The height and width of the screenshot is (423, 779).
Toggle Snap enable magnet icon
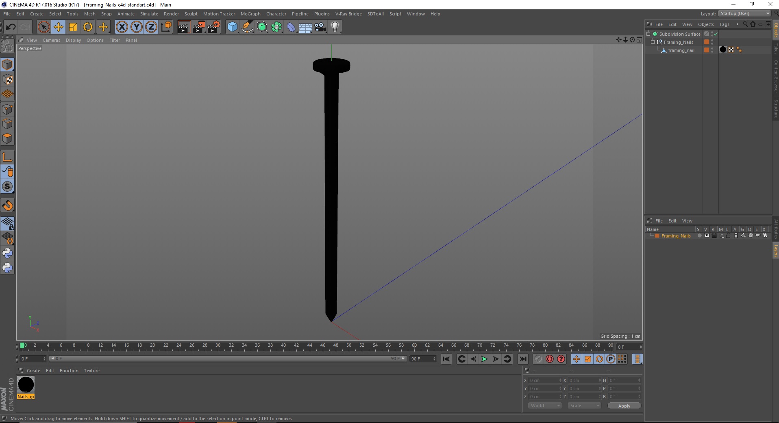pos(7,205)
